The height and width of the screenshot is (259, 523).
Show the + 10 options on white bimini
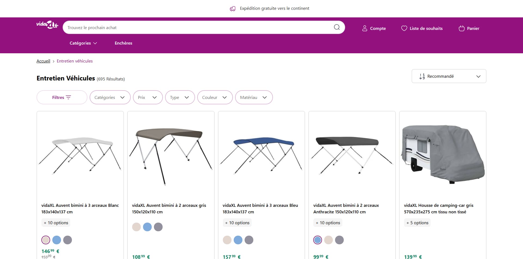coord(56,223)
